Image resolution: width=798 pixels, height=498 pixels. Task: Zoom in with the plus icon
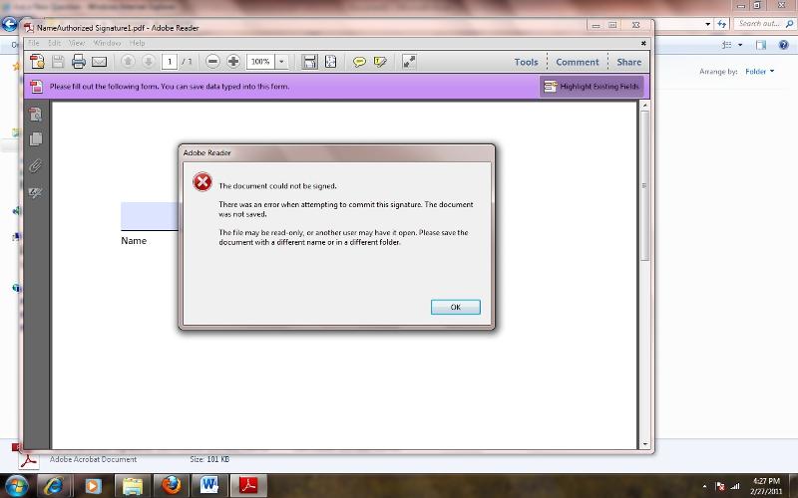coord(233,62)
